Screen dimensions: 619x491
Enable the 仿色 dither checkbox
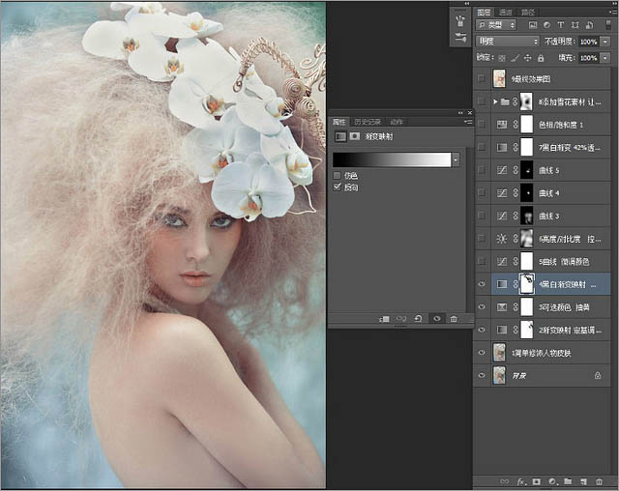337,175
